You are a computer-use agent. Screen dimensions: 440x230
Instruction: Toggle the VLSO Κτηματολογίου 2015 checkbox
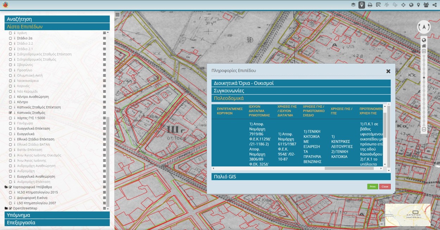point(11,192)
